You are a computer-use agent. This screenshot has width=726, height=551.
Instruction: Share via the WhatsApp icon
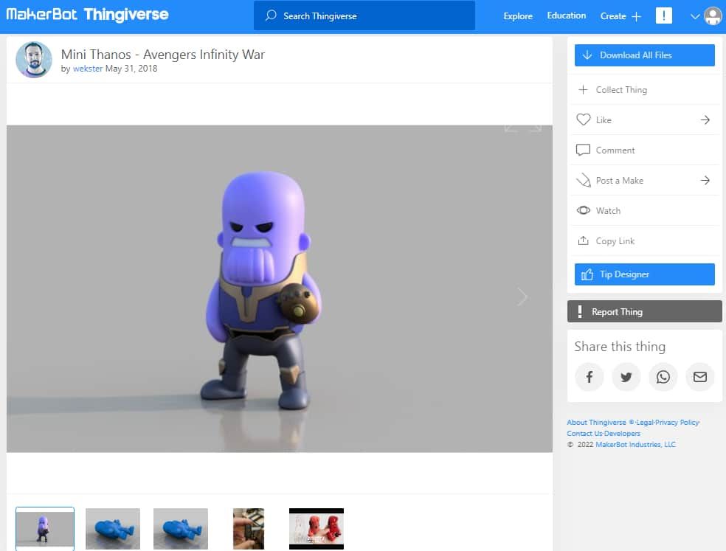[663, 377]
